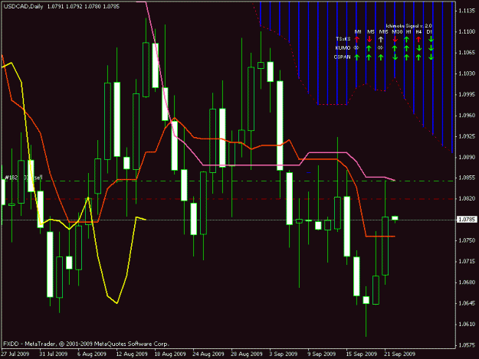Click the 1.1135 price scale value

(467, 11)
